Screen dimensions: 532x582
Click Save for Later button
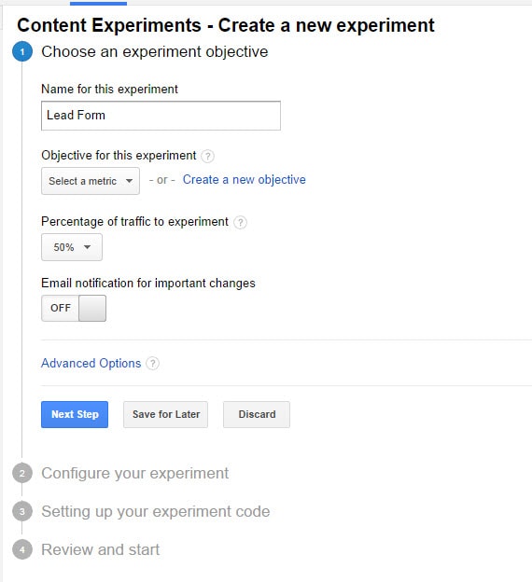[166, 414]
